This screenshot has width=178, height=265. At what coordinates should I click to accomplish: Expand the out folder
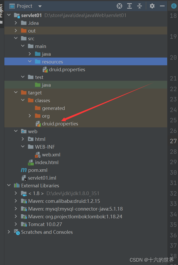pyautogui.click(x=16, y=31)
